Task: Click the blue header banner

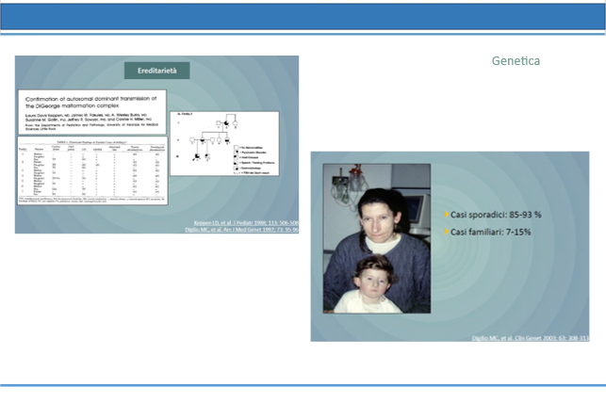Action: coord(303,17)
